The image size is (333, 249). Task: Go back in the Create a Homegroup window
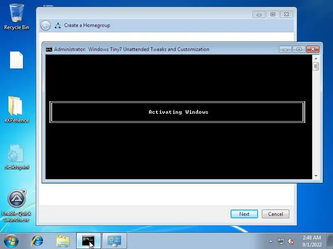tap(45, 26)
